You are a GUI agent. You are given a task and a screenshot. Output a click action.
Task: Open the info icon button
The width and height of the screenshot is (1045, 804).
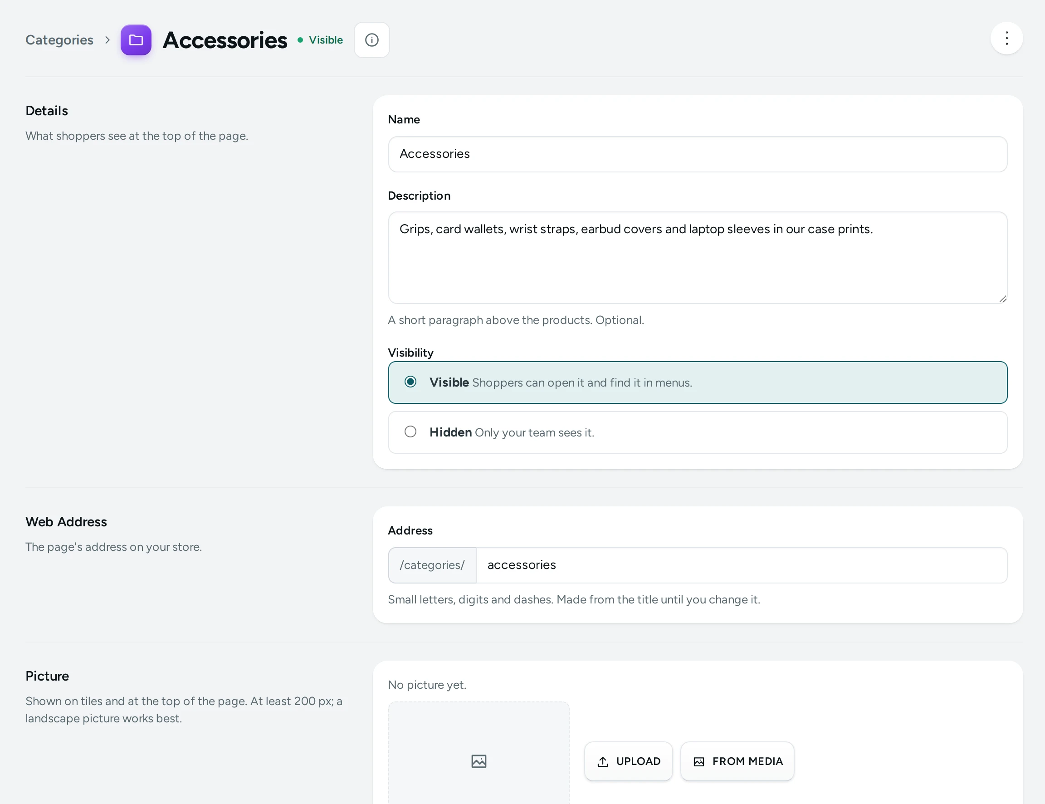click(371, 40)
